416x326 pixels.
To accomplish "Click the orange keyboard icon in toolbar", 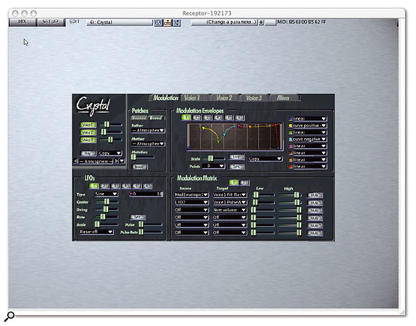I will pos(168,23).
